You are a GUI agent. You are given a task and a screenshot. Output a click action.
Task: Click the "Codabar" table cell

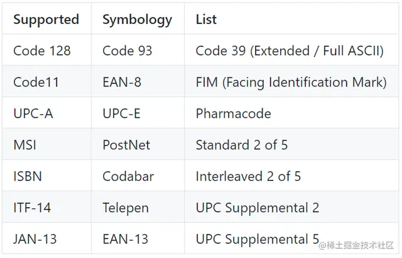[x=128, y=176]
